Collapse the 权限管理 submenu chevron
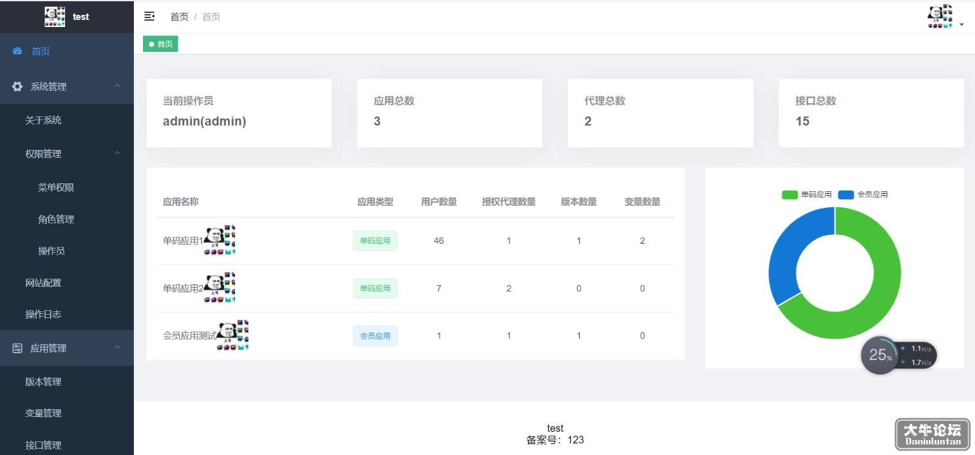This screenshot has height=455, width=975. tap(117, 153)
